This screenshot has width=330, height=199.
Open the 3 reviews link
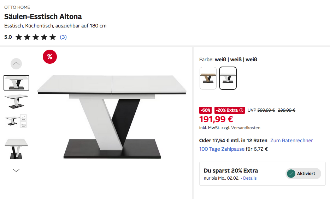[63, 37]
